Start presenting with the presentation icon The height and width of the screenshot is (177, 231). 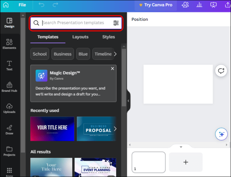point(213,5)
